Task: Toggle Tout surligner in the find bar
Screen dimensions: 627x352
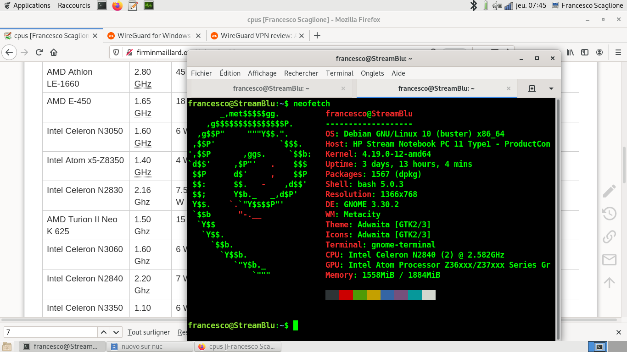Action: click(148, 332)
